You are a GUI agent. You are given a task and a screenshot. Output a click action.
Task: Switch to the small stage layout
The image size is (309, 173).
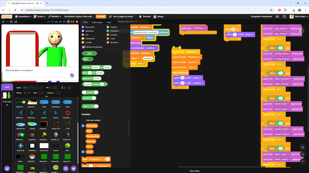[8, 22]
